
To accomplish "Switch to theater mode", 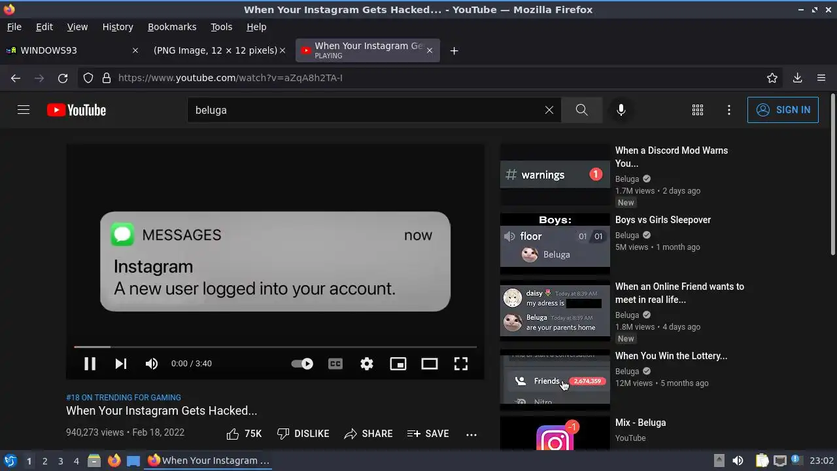I will [x=430, y=364].
